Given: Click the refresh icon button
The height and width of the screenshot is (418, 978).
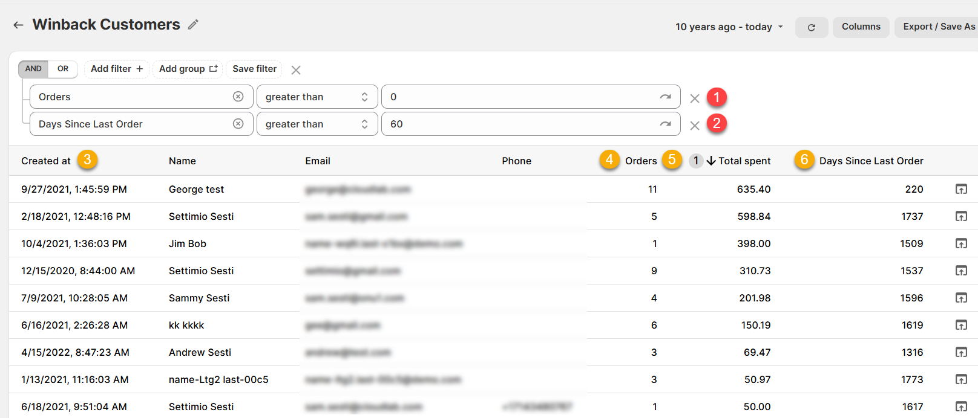Looking at the screenshot, I should click(x=811, y=27).
